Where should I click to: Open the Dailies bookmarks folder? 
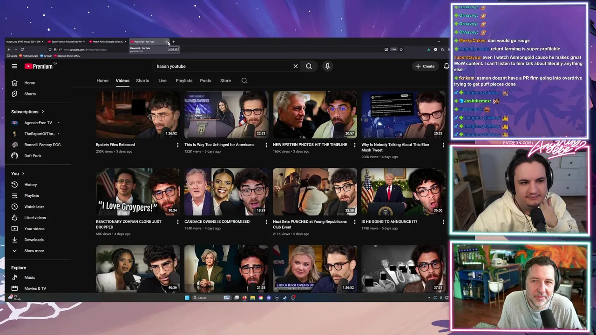pyautogui.click(x=12, y=56)
